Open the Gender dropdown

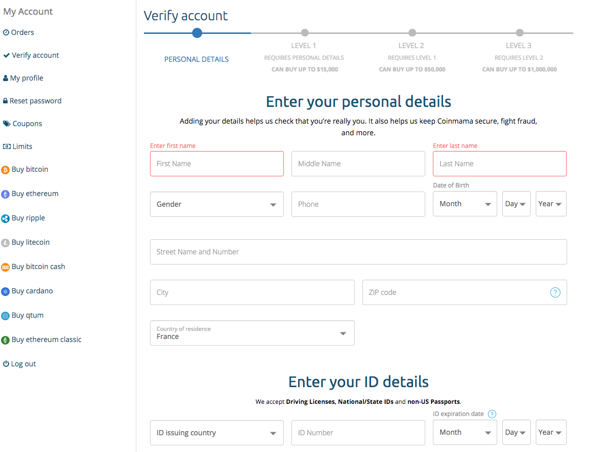tap(217, 204)
